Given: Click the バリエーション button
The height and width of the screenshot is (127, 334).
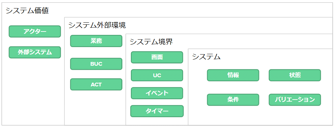Looking at the screenshot, I should coord(295,100).
